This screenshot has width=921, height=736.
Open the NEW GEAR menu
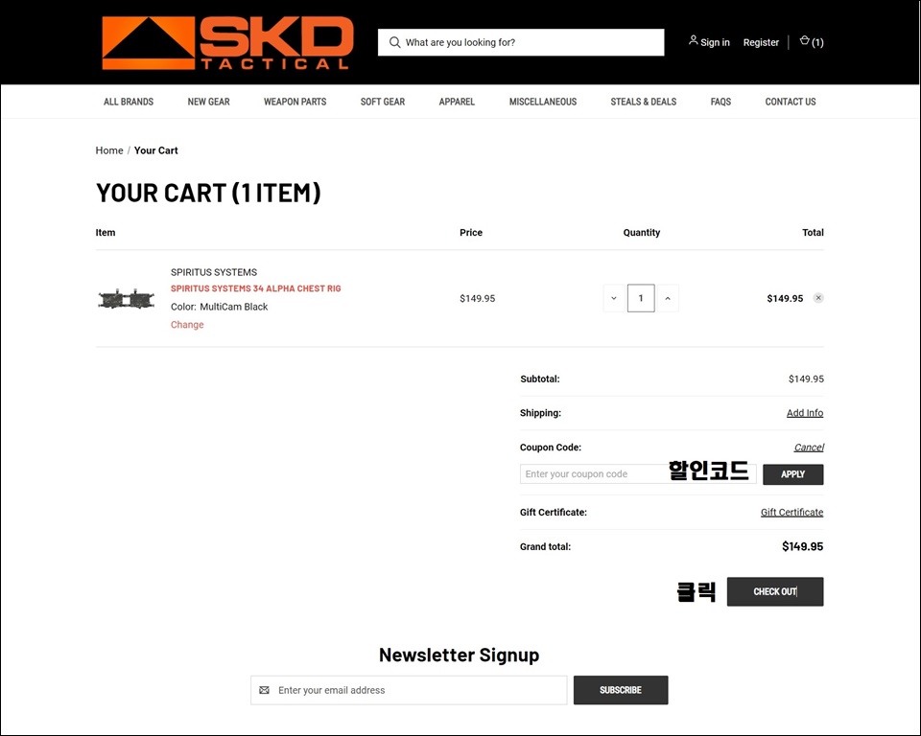point(208,102)
